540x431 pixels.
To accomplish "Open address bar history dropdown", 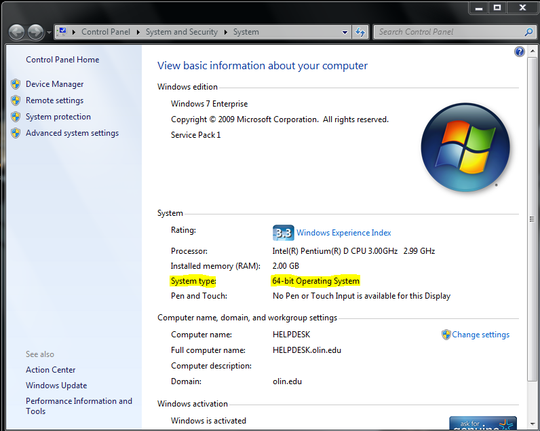I will tap(345, 33).
